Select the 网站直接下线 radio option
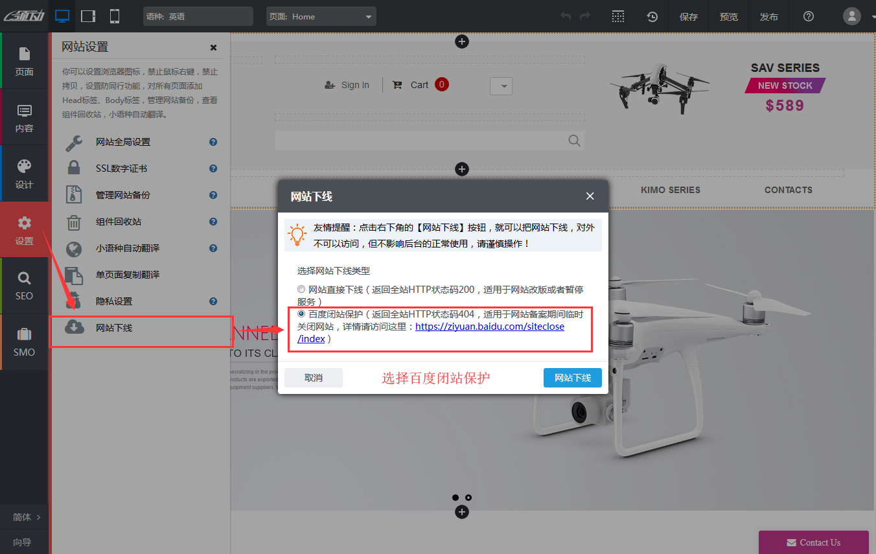Screen dimensions: 876x554 (x=301, y=289)
